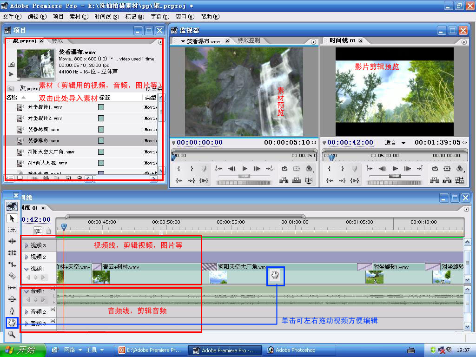
Task: Click label color swatch of 对坐旋转1.wmv row
Action: 101,107
